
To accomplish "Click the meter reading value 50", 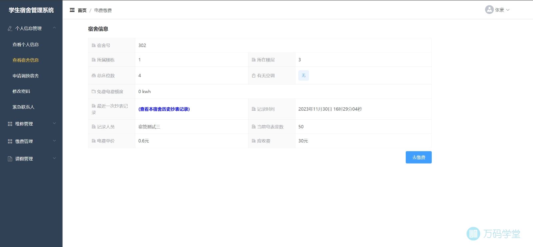I will (301, 127).
